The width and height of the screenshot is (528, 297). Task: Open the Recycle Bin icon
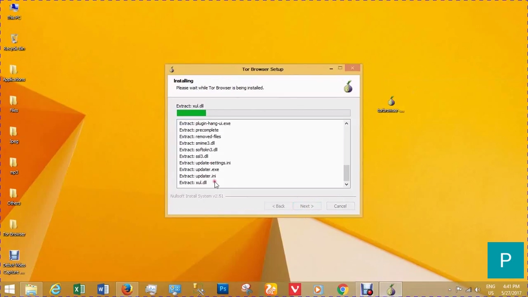(x=14, y=42)
